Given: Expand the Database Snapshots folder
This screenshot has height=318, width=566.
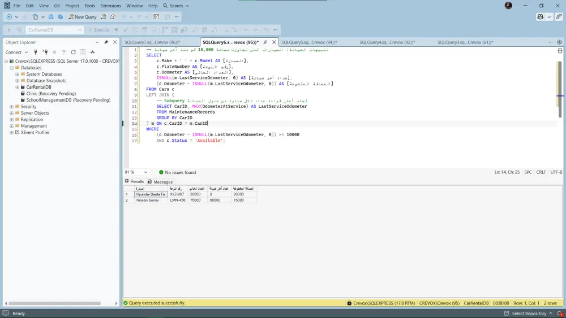Looking at the screenshot, I should pyautogui.click(x=17, y=81).
